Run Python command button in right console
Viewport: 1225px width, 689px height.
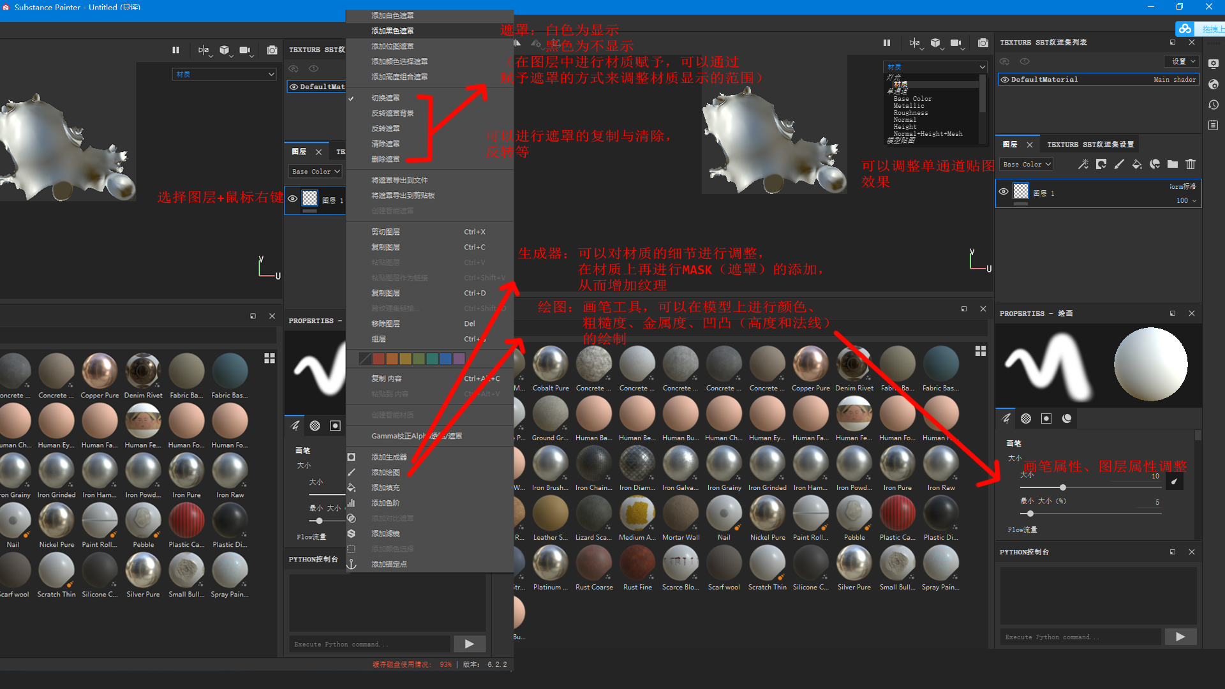[1180, 637]
